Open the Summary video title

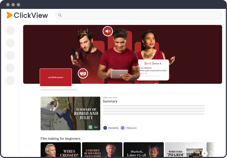[110, 101]
